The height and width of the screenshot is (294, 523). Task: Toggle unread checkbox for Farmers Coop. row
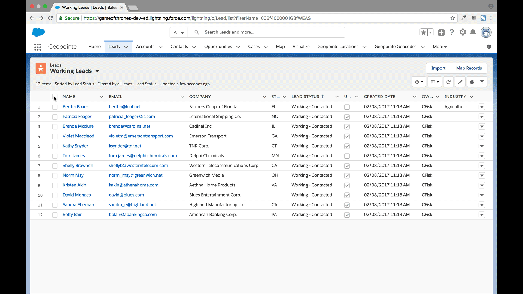(347, 107)
